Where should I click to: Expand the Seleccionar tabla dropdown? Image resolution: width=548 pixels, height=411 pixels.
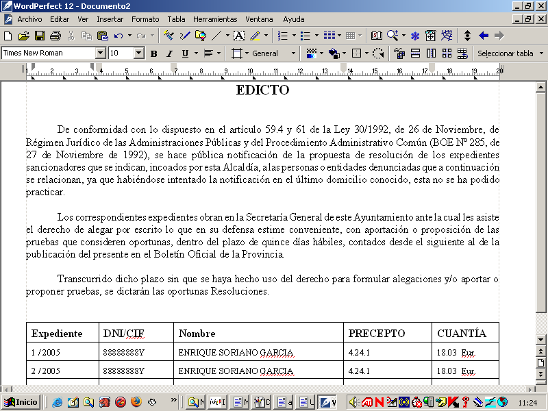pos(540,53)
